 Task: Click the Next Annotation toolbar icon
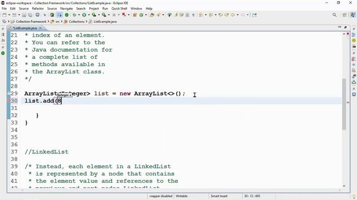pyautogui.click(x=201, y=15)
